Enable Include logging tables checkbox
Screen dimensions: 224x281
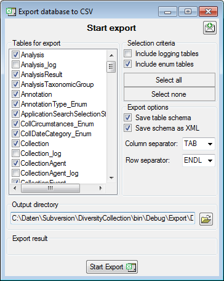(128, 54)
